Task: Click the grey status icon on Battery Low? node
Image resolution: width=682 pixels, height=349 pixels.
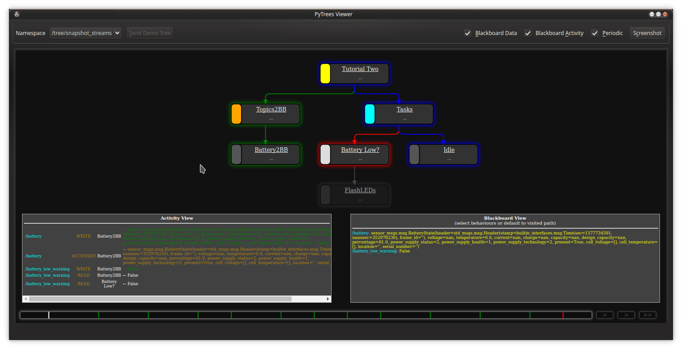Action: (x=325, y=155)
